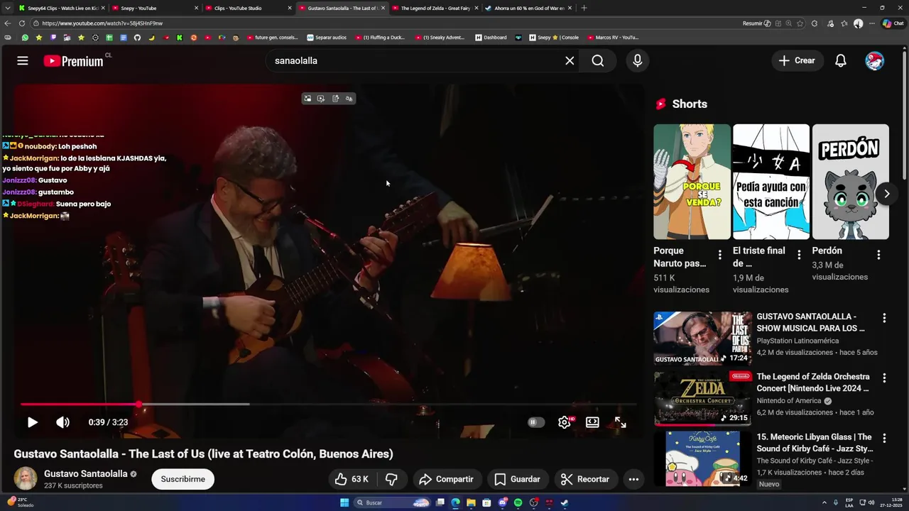Click the Crear button
The height and width of the screenshot is (511, 909).
pos(797,61)
